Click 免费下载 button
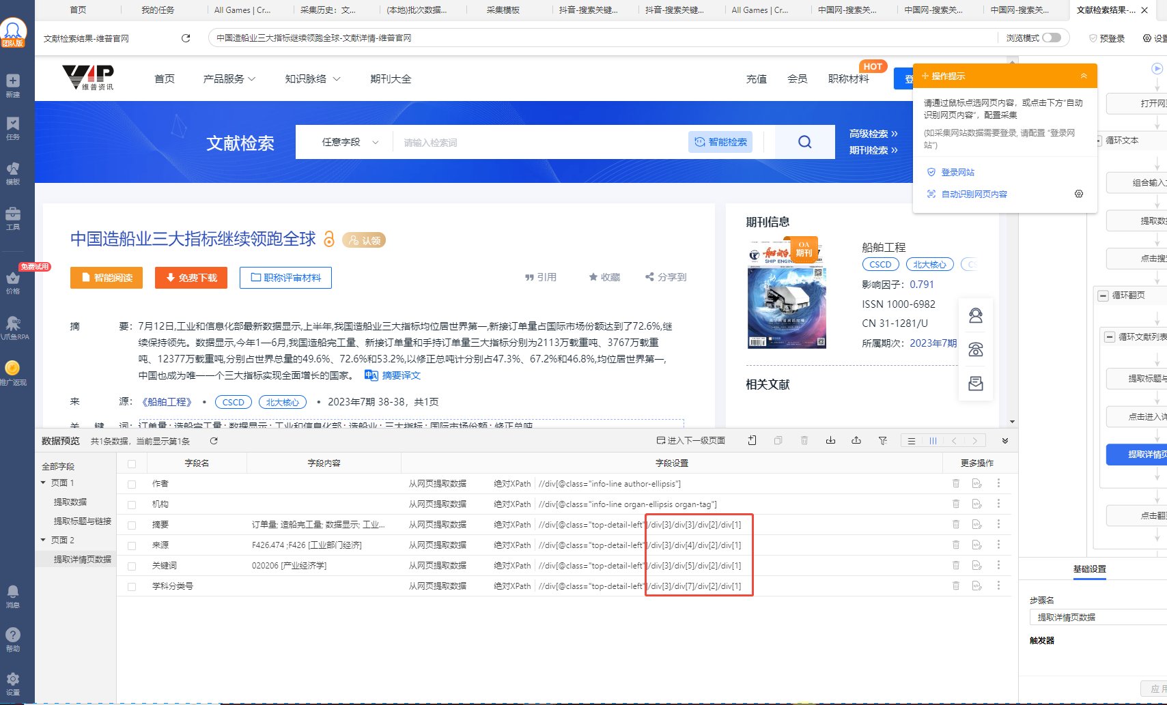 [191, 278]
